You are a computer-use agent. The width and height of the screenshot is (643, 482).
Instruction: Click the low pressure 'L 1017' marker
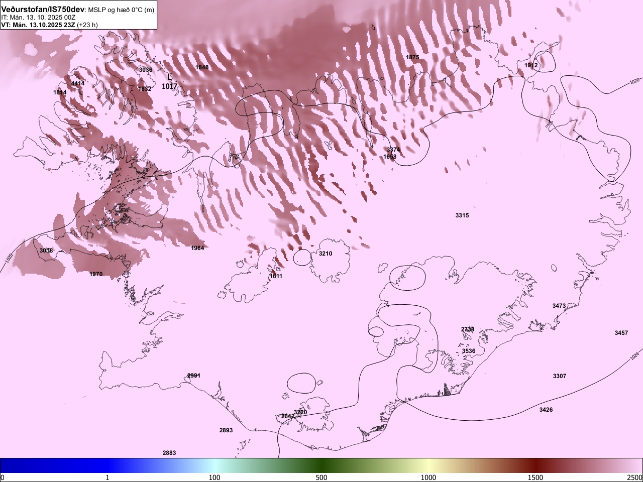[169, 82]
